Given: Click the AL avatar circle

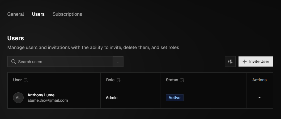Looking at the screenshot, I should [18, 98].
